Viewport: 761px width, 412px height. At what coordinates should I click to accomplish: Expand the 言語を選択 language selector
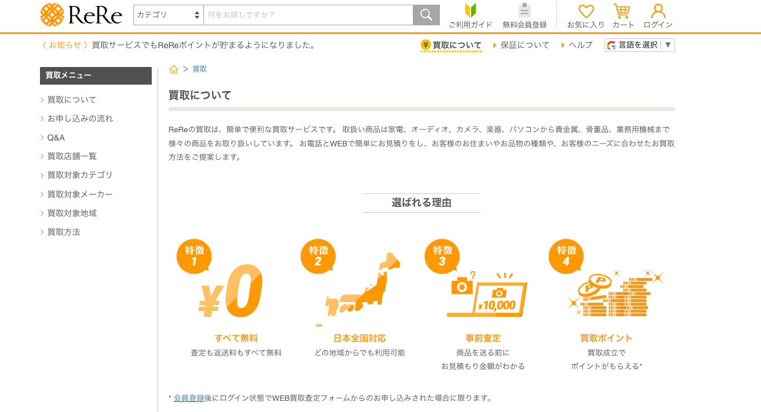(x=639, y=45)
